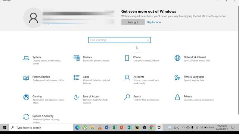Click the battery status tray icon
The width and height of the screenshot is (239, 134).
[206, 127]
